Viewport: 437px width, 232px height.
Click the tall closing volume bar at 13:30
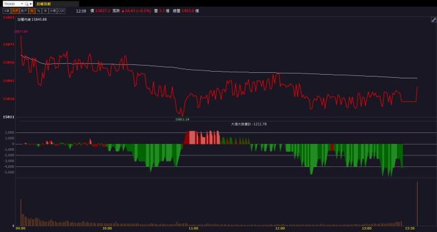point(417,203)
